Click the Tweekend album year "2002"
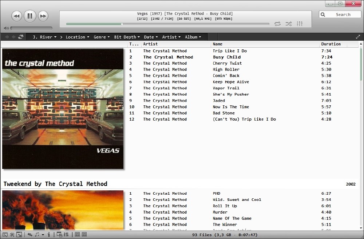This screenshot has height=239, width=364. (x=351, y=185)
